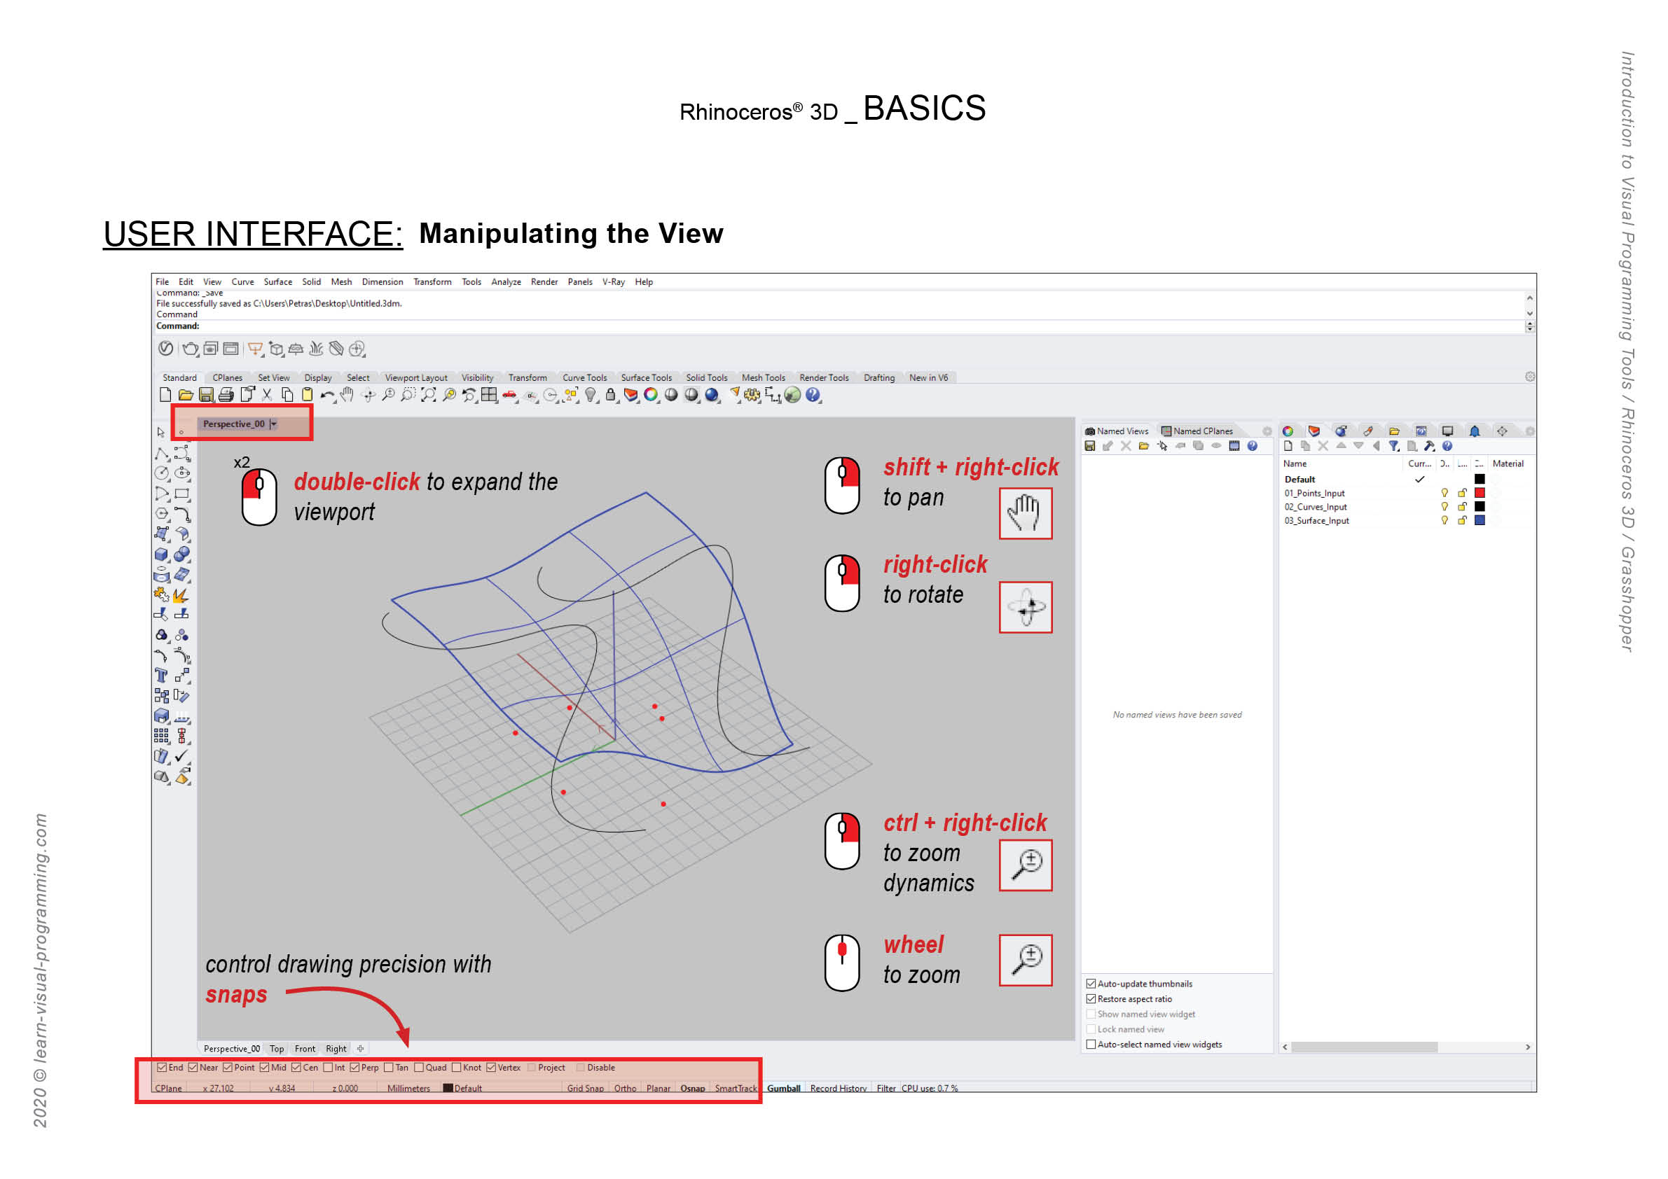1668x1179 pixels.
Task: Open a file with the Open folder icon
Action: pos(184,396)
